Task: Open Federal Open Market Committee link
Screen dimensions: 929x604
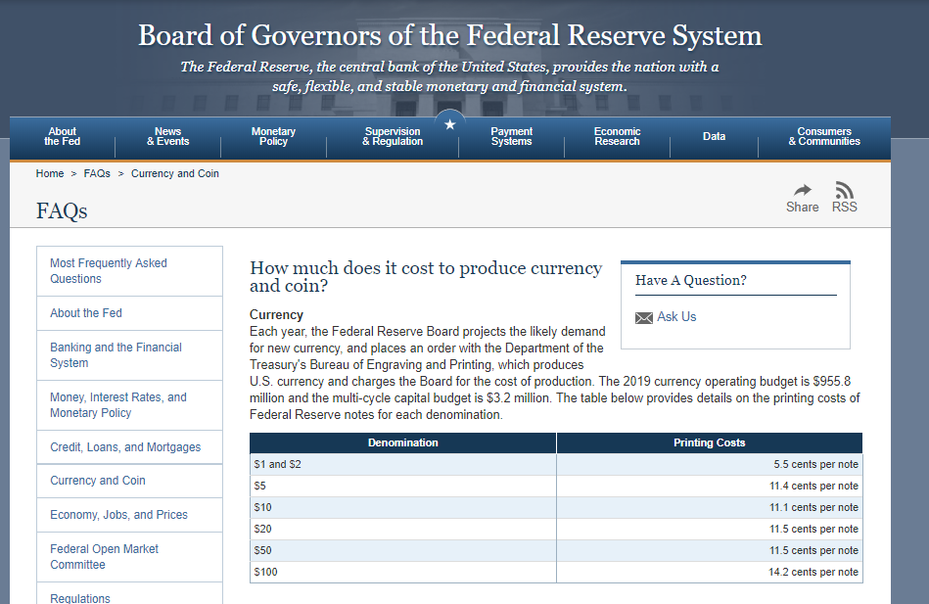Action: [x=129, y=557]
